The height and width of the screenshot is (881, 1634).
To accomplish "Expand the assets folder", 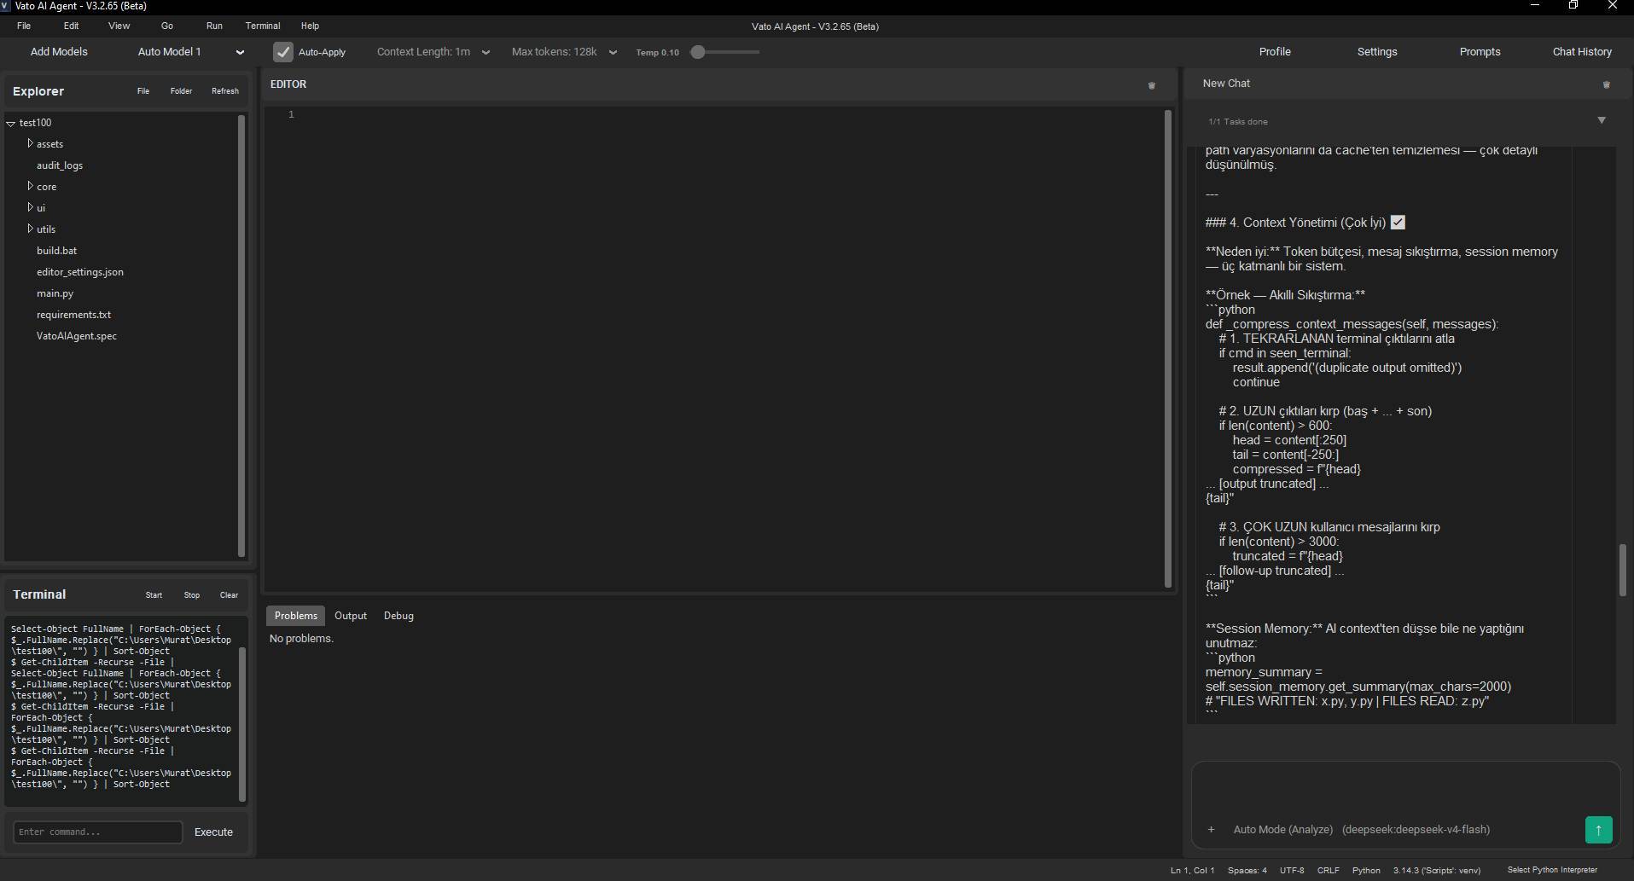I will click(x=30, y=143).
